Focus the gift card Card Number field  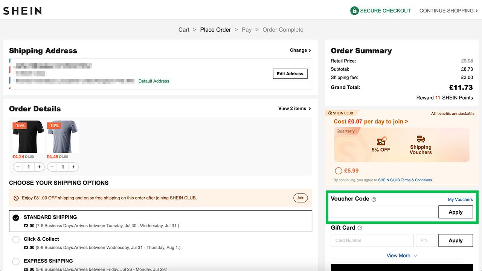pyautogui.click(x=372, y=241)
